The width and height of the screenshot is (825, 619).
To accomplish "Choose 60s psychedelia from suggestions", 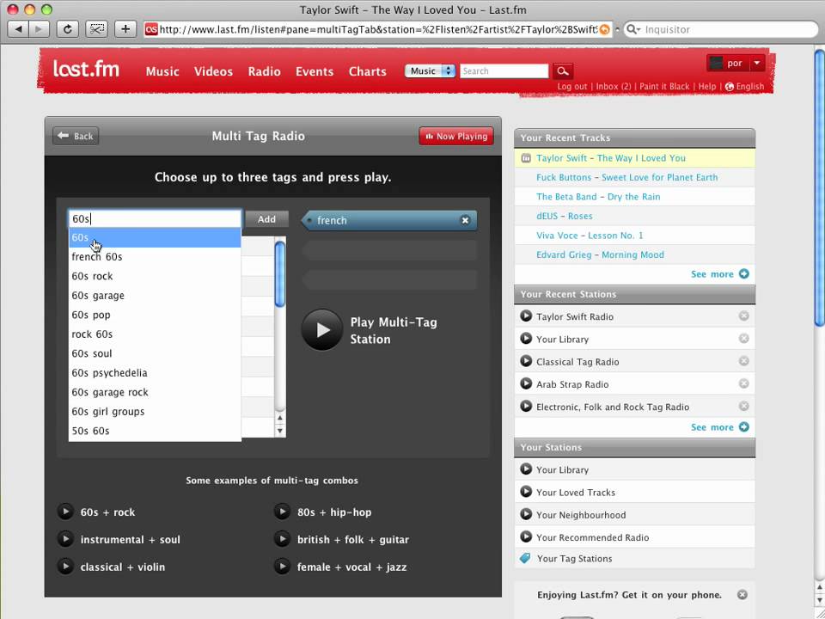I will [155, 372].
